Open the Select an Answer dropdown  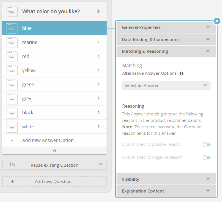click(166, 85)
